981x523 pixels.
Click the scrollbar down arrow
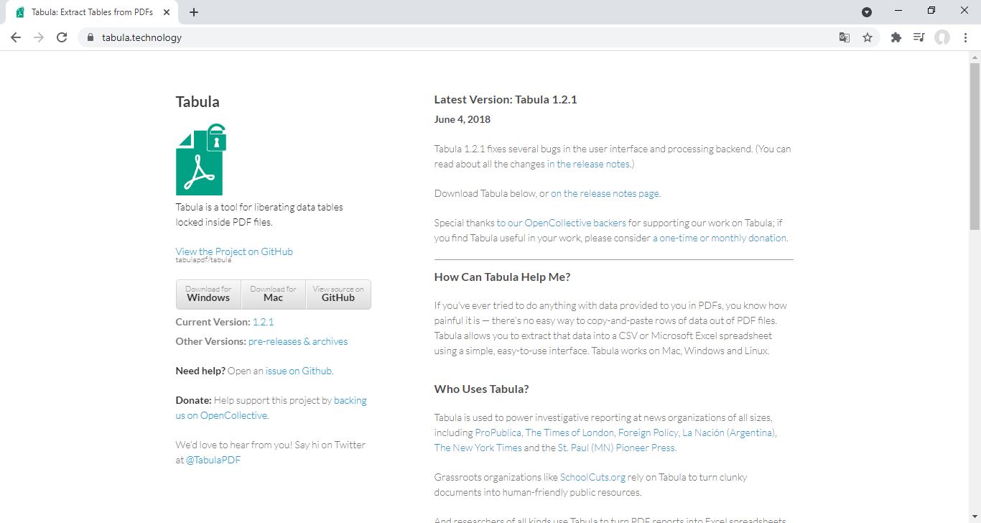pos(975,517)
